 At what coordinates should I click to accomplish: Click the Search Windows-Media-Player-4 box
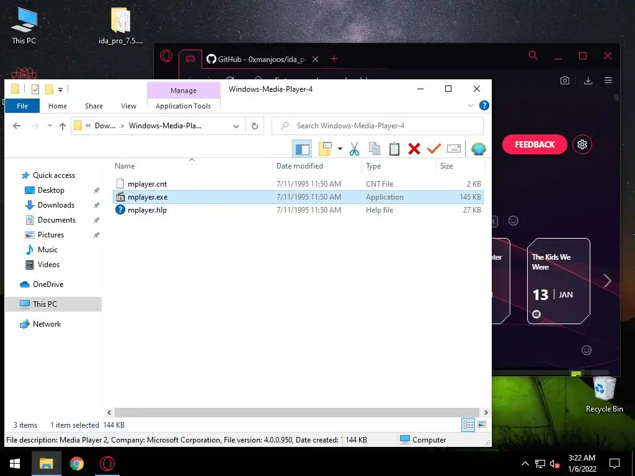pyautogui.click(x=378, y=125)
